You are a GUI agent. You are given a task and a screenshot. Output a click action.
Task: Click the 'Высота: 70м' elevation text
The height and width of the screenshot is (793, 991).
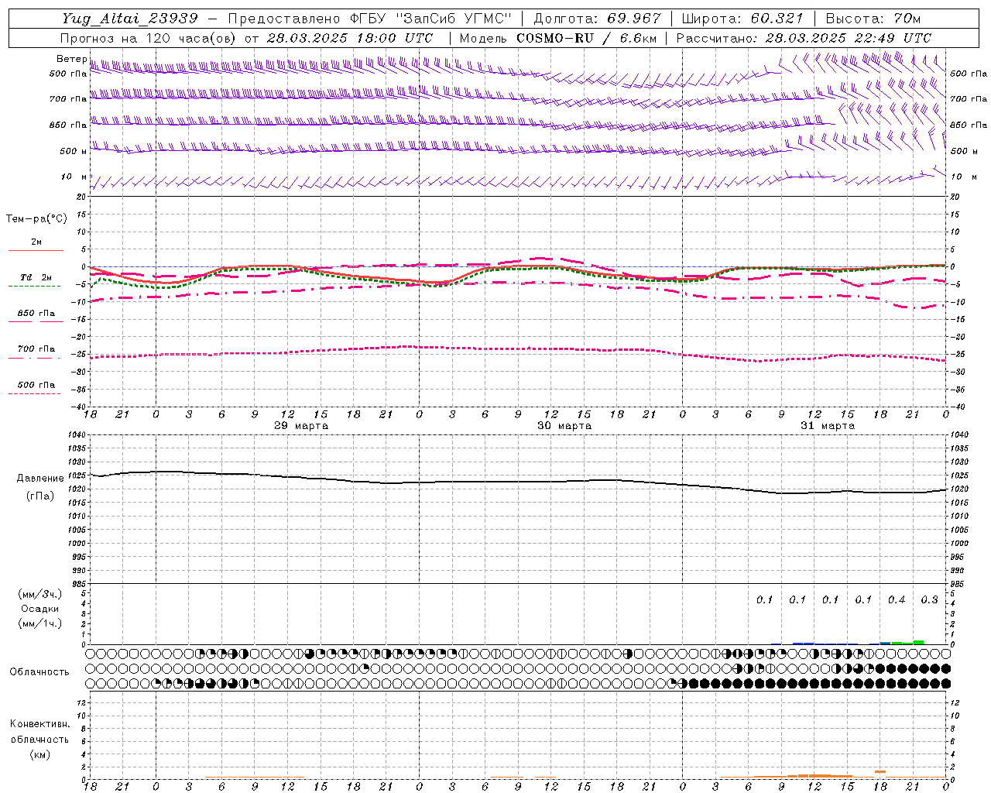pos(873,19)
